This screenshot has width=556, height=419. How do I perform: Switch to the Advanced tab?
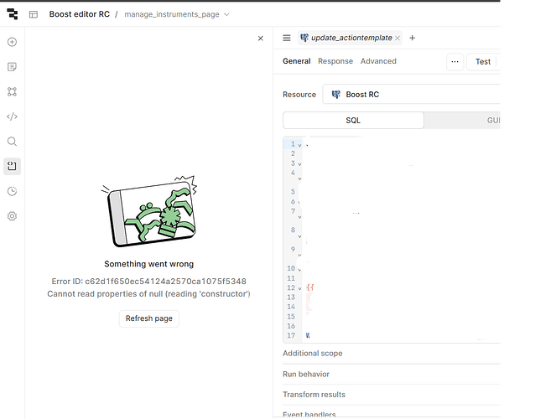[x=378, y=61]
